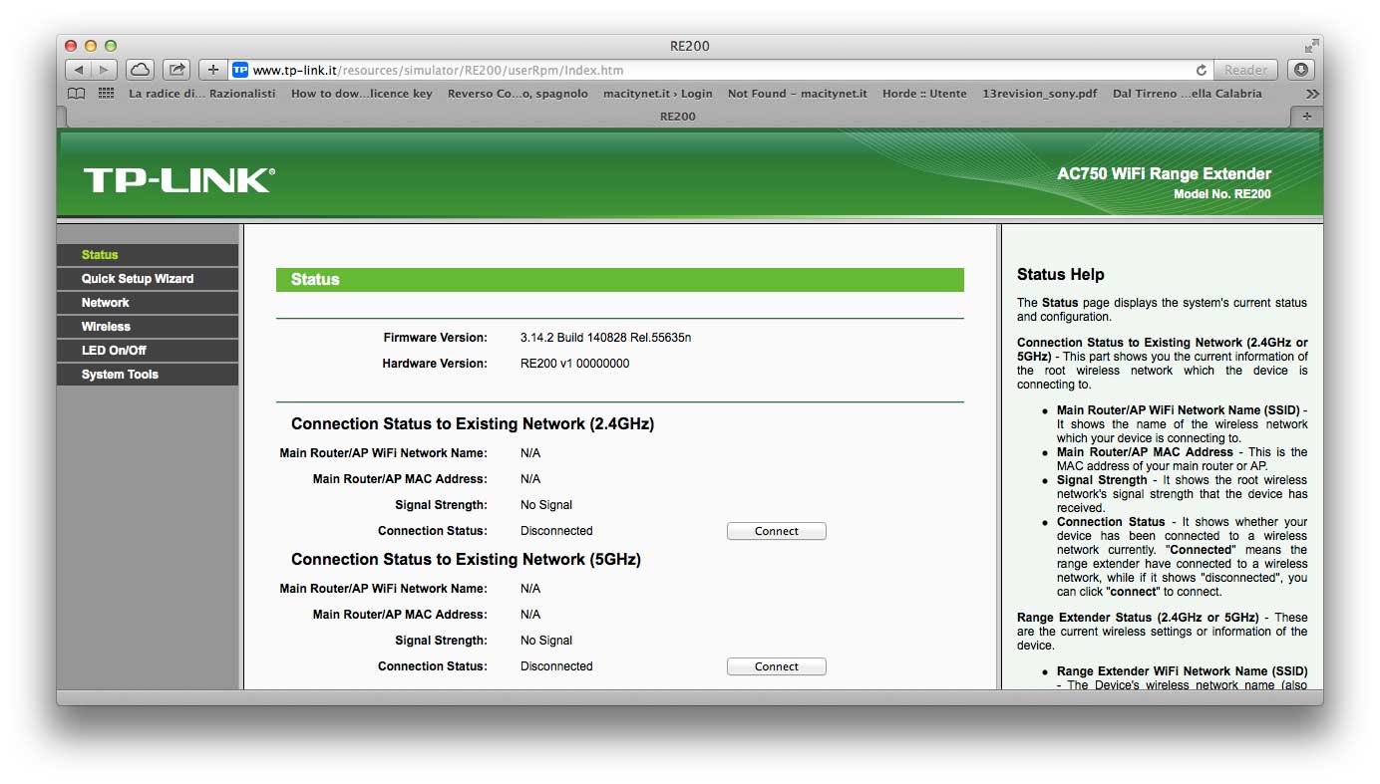Viewport: 1380px width, 784px height.
Task: Open the "La radice di... Razionalisti" bookmark
Action: pos(201,94)
